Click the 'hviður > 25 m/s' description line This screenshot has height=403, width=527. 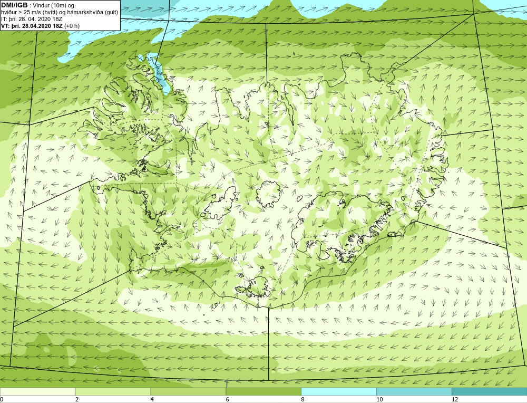pos(60,13)
